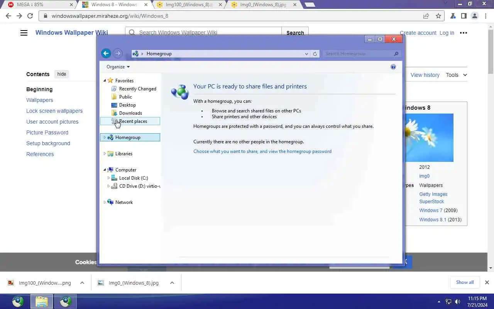Click the Explorer forward arrow button

click(x=118, y=54)
